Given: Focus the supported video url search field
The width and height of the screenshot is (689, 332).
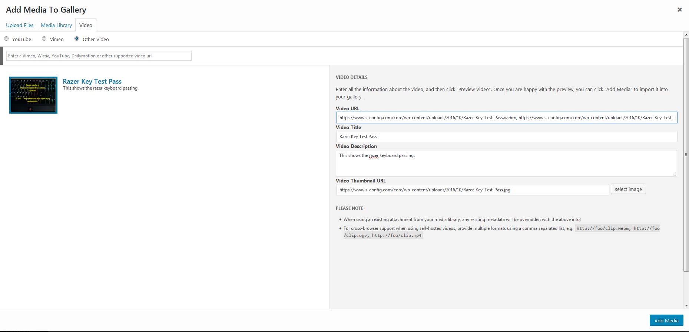Looking at the screenshot, I should coord(99,56).
